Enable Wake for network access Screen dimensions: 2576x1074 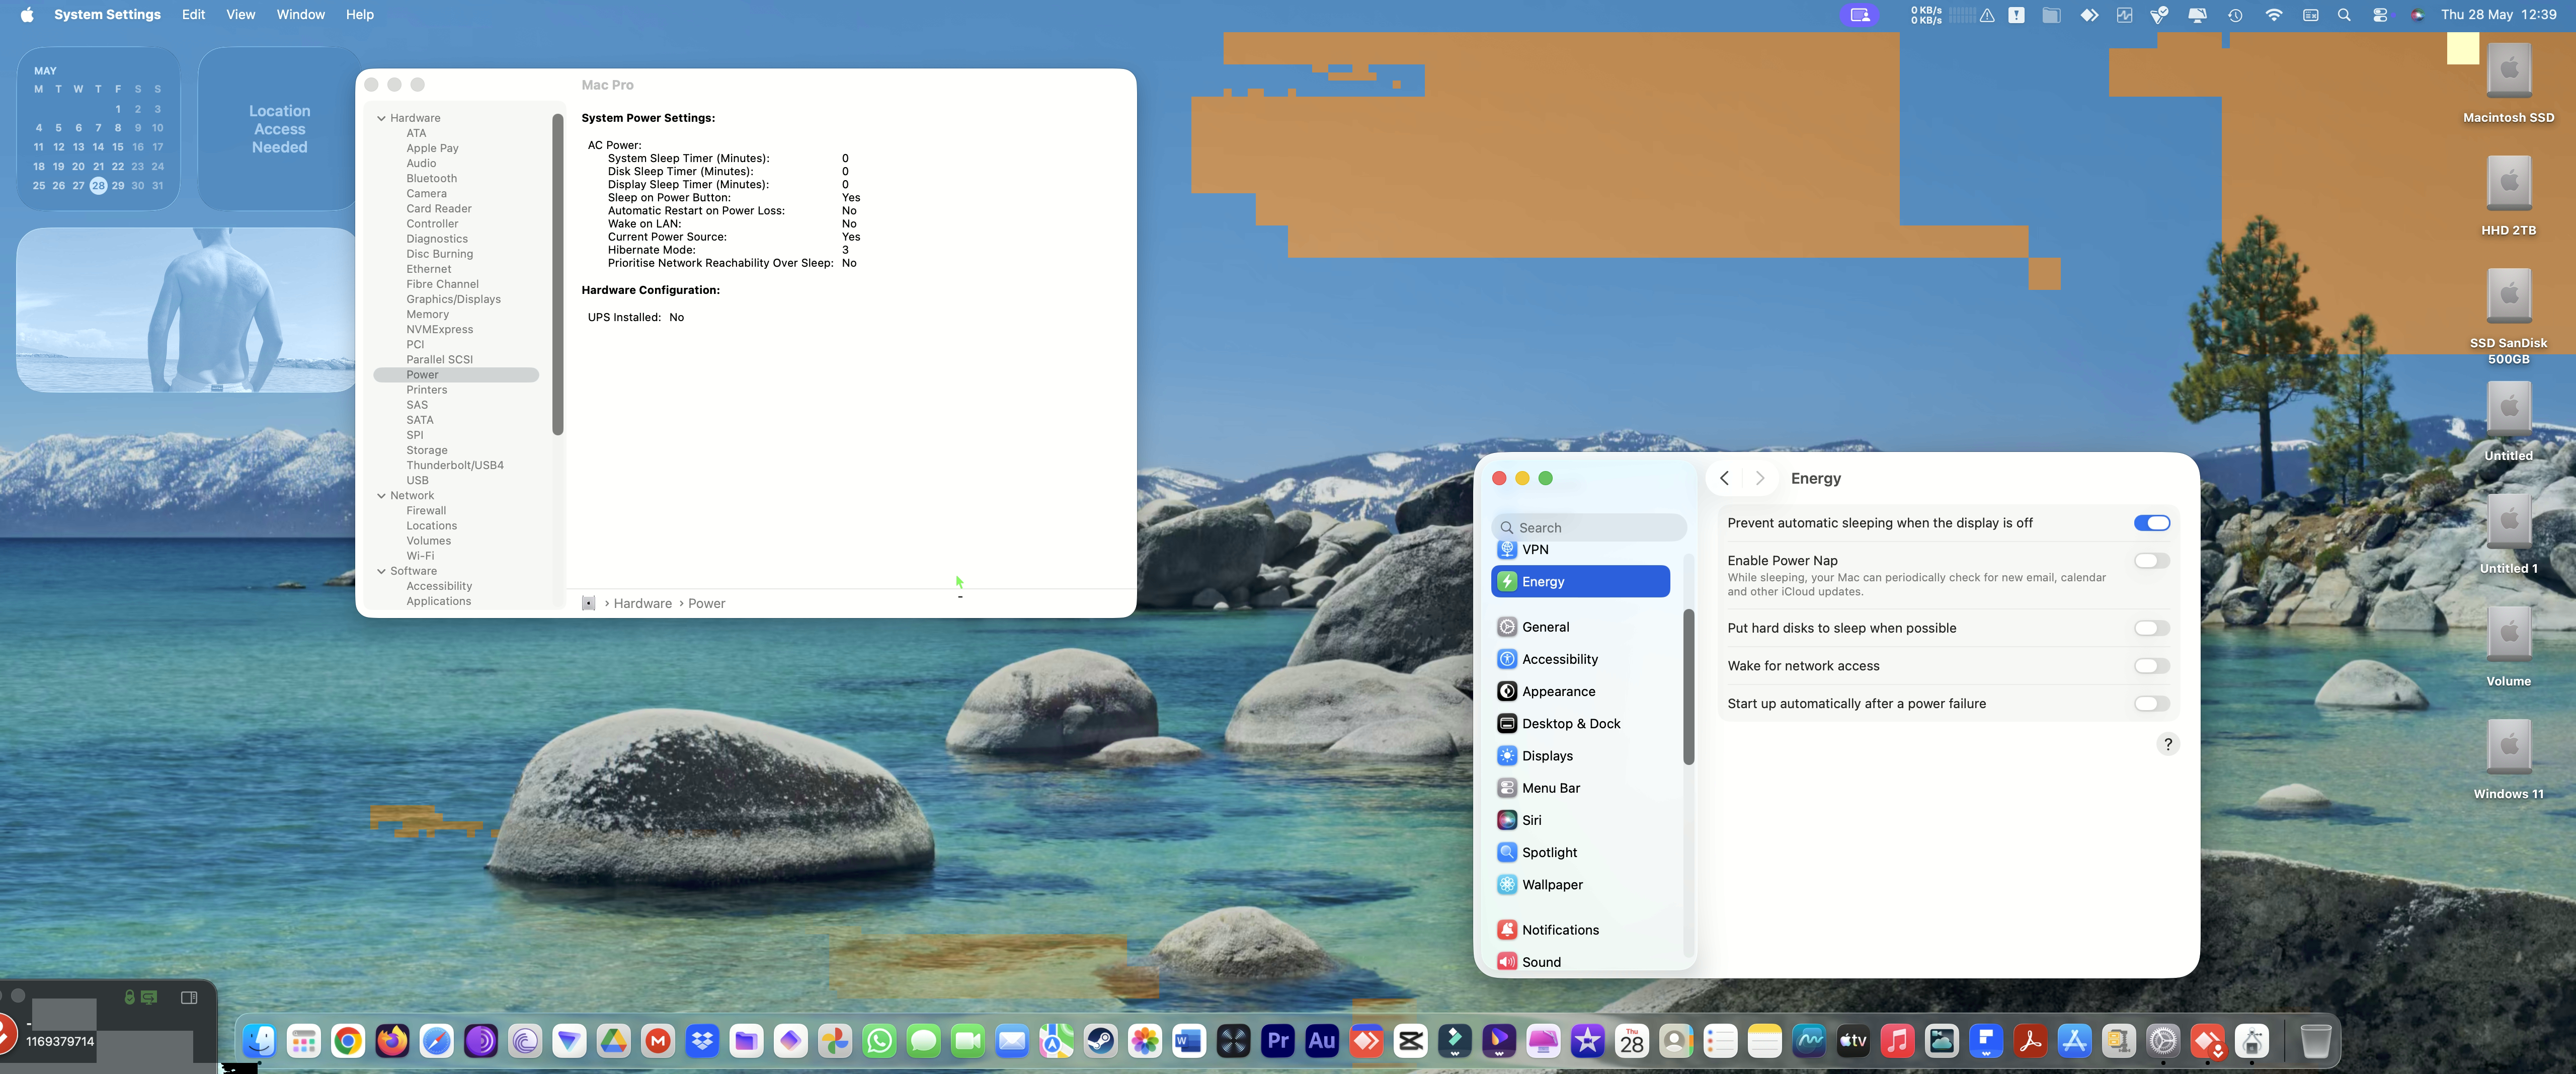(x=2152, y=666)
